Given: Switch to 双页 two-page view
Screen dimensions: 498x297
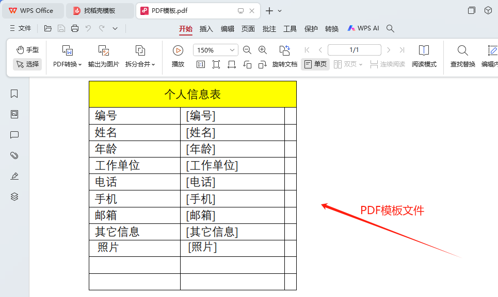Looking at the screenshot, I should (347, 65).
